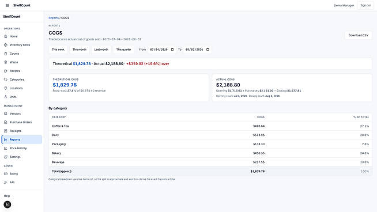Screen dimensions: 377x212
Task: Click the Total (approx.) row label
Action: click(x=62, y=171)
